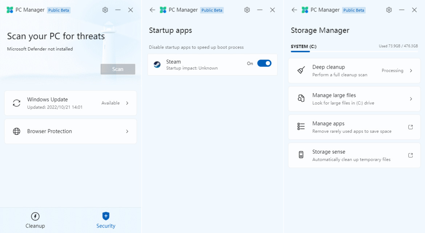Open Manage apps external link icon

tap(410, 127)
